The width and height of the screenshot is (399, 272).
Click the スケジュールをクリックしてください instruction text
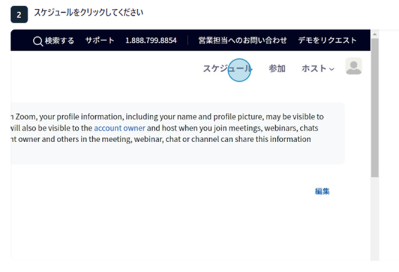tap(88, 12)
